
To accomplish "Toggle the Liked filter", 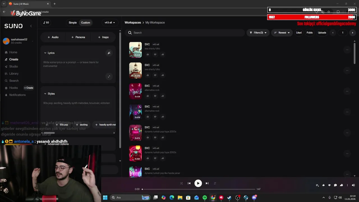I will click(x=299, y=33).
